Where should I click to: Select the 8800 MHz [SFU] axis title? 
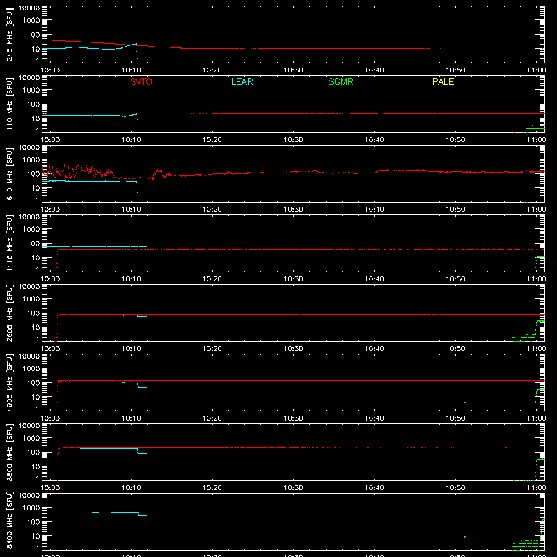[9, 452]
